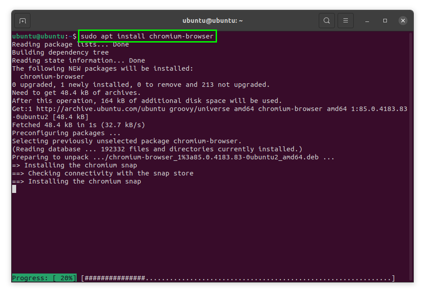Image resolution: width=425 pixels, height=295 pixels.
Task: Click the 'Building dependency tree' line
Action: click(61, 52)
